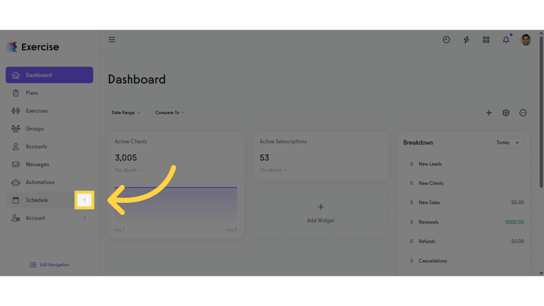
Task: Click the Edit Navigation link
Action: pyautogui.click(x=50, y=265)
